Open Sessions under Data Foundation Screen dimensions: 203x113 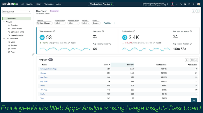point(14,45)
